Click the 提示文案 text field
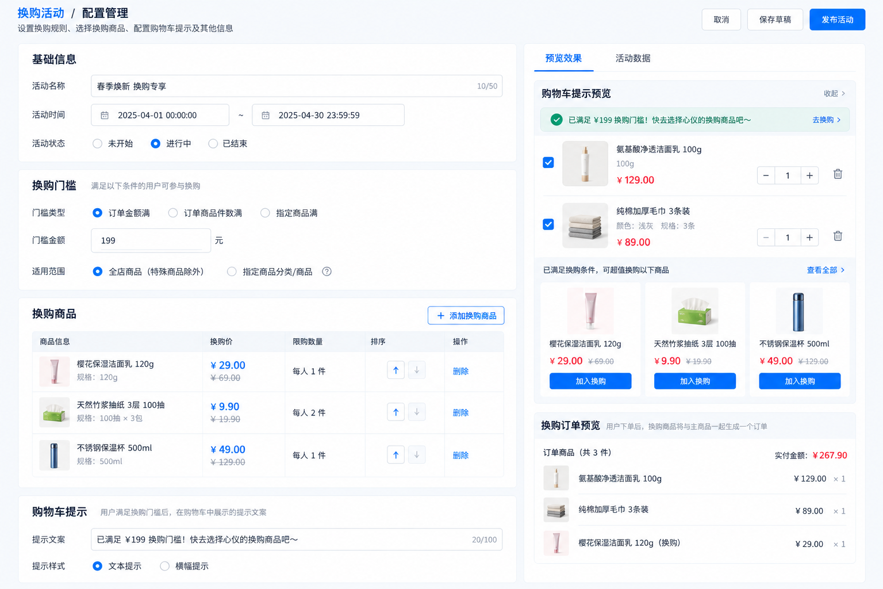The width and height of the screenshot is (883, 589). [297, 540]
